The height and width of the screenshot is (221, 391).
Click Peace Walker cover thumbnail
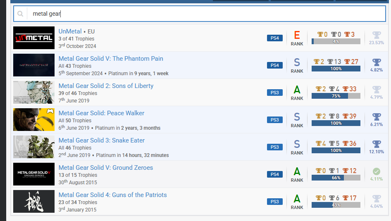pyautogui.click(x=34, y=120)
